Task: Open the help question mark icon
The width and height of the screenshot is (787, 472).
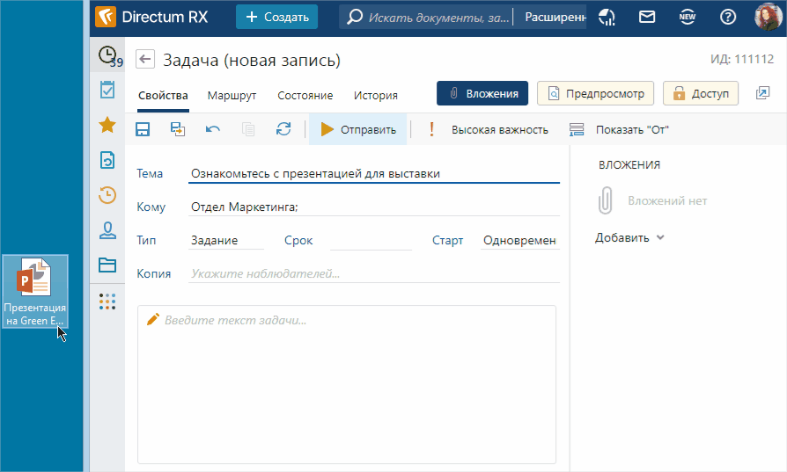Action: [728, 17]
